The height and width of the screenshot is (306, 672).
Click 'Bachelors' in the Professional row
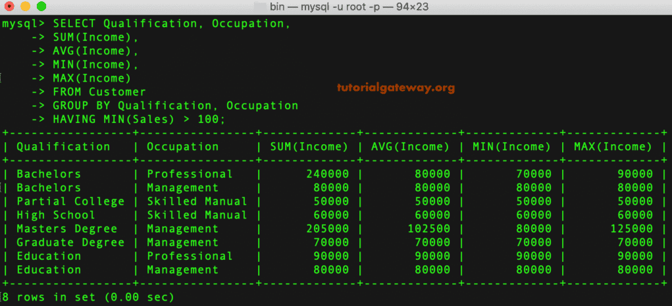tap(49, 174)
